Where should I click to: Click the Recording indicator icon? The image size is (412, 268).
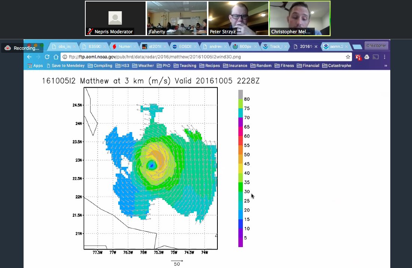7,48
